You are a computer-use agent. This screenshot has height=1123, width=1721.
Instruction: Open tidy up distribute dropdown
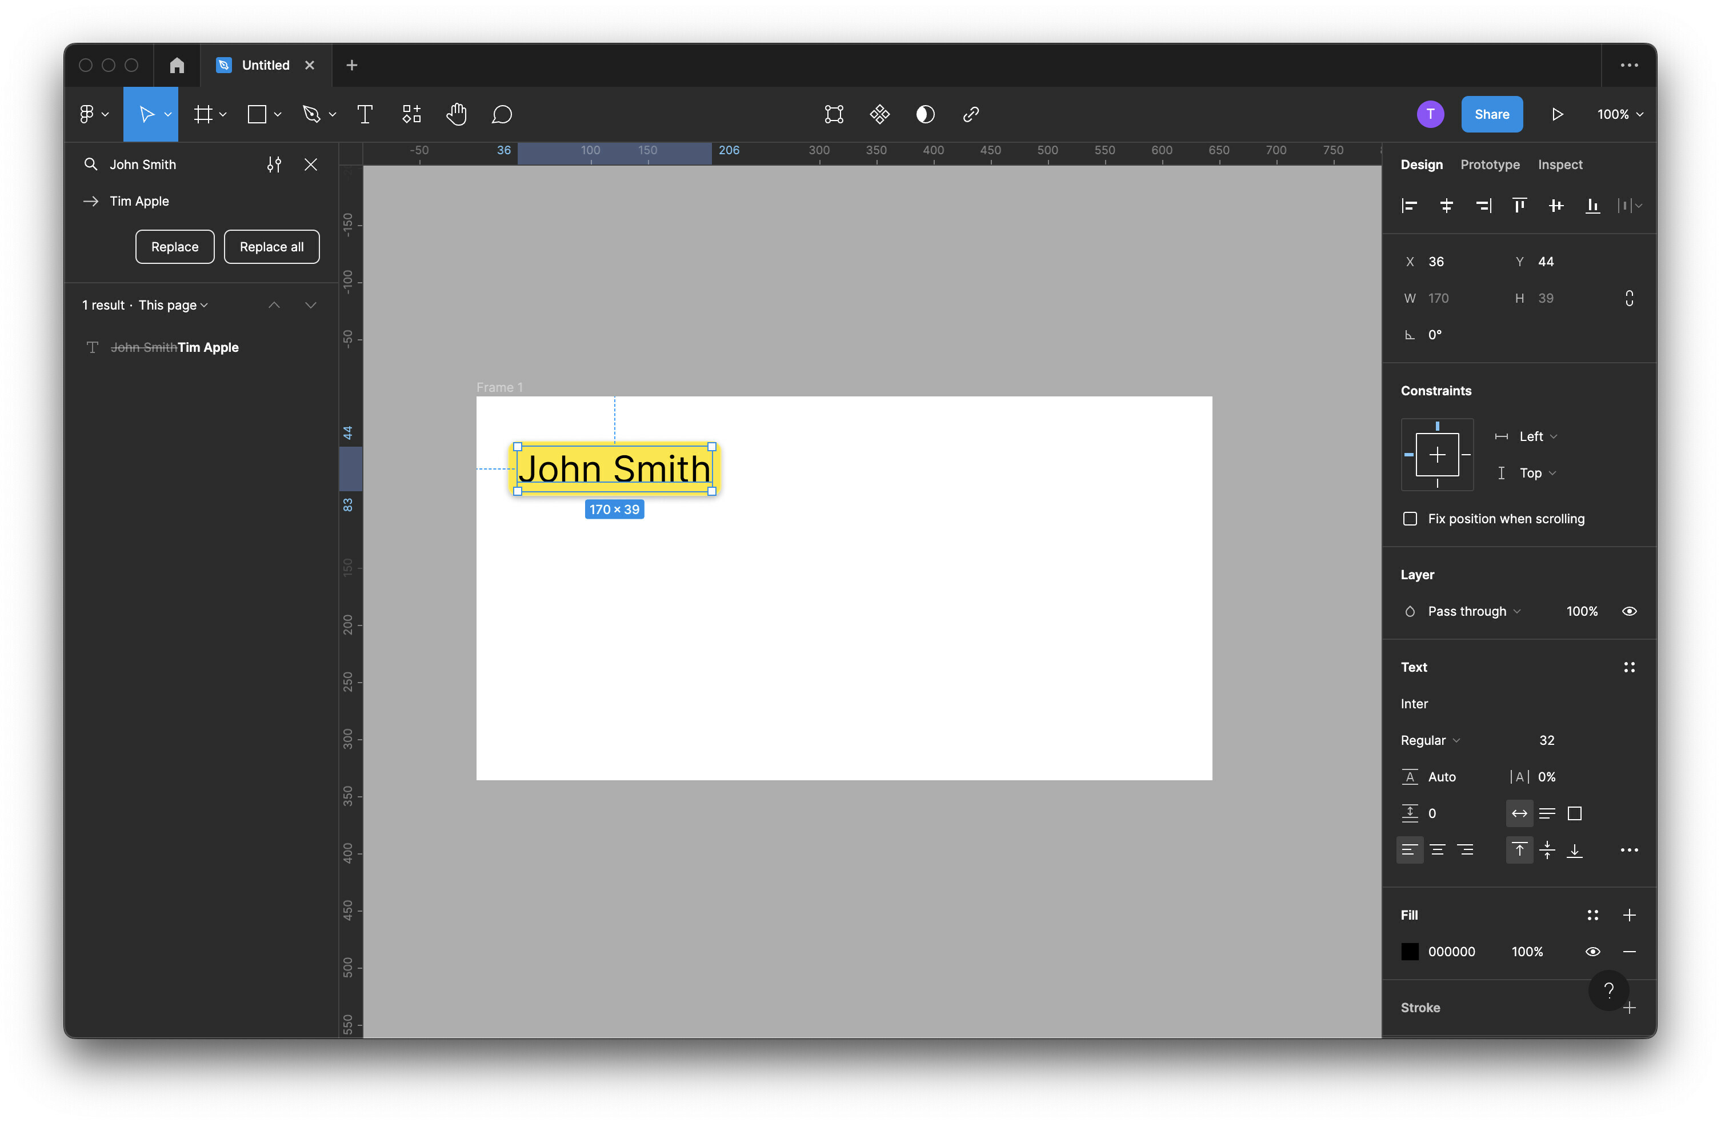point(1629,206)
